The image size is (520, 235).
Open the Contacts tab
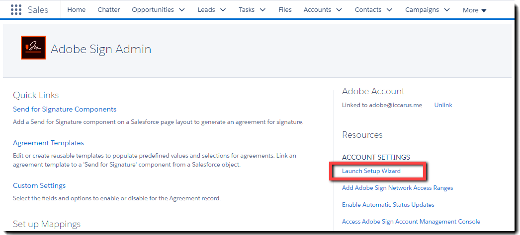tap(368, 10)
